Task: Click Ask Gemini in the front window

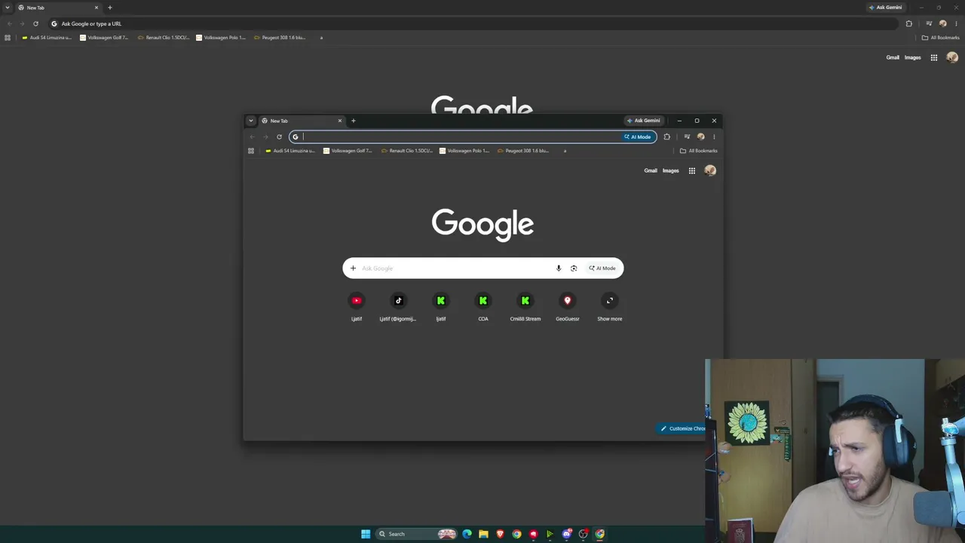Action: coord(643,121)
